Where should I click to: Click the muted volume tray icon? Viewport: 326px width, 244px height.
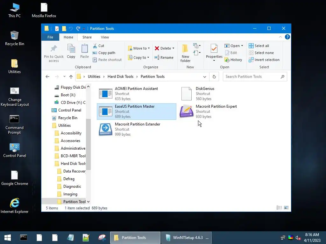coord(298,238)
